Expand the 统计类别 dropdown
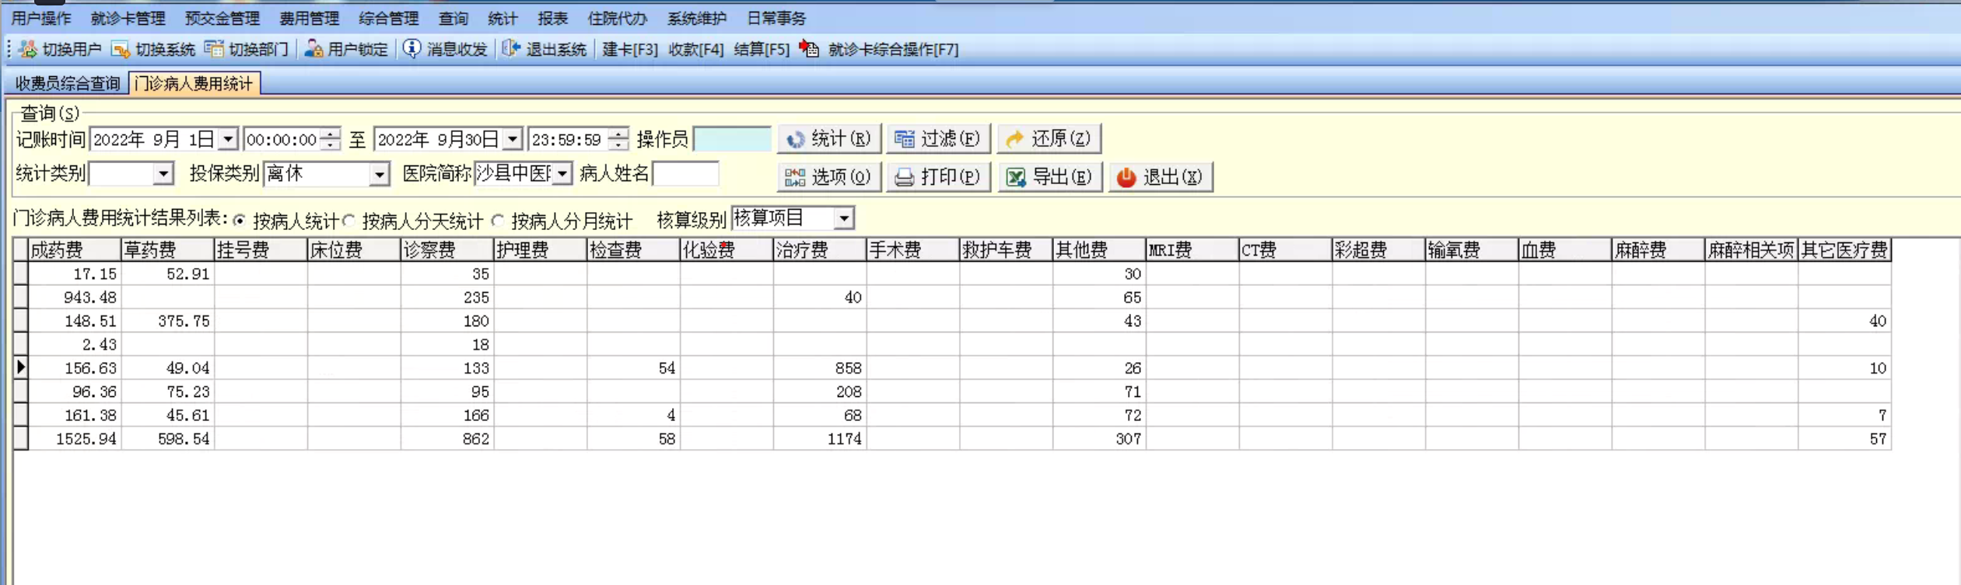1961x585 pixels. pyautogui.click(x=163, y=174)
